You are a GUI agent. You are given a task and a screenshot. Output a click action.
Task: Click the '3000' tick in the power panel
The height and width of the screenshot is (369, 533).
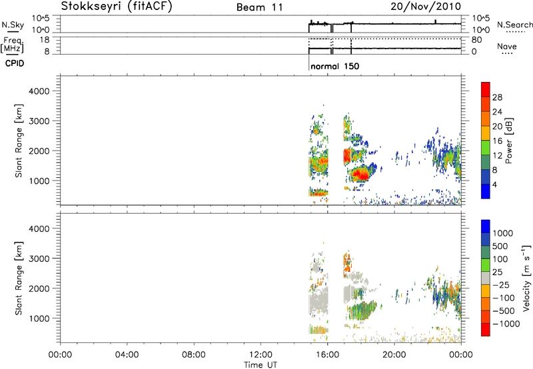pos(39,121)
